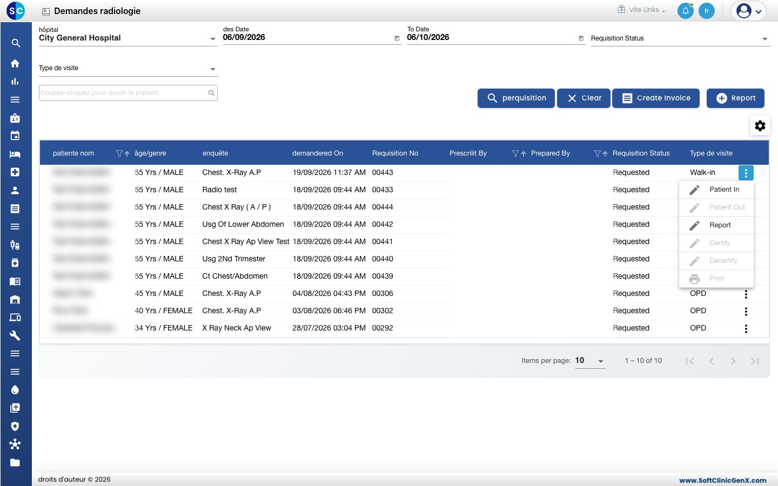
Task: Click the Prepared By column filter icon
Action: point(597,154)
